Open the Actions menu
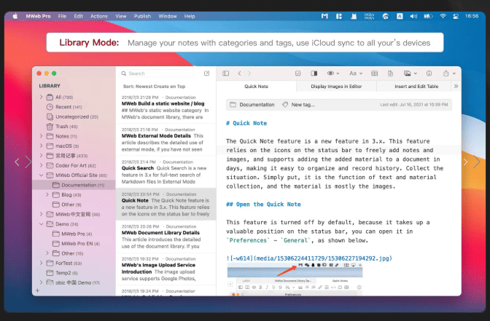This screenshot has height=321, width=490. coord(99,16)
